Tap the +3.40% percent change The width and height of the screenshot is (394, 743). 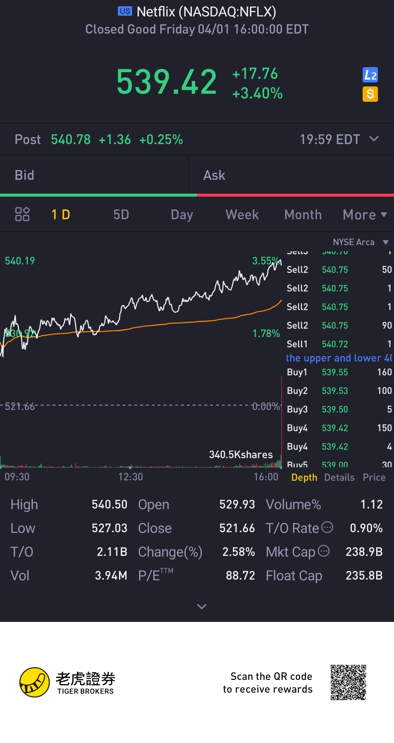pos(257,93)
